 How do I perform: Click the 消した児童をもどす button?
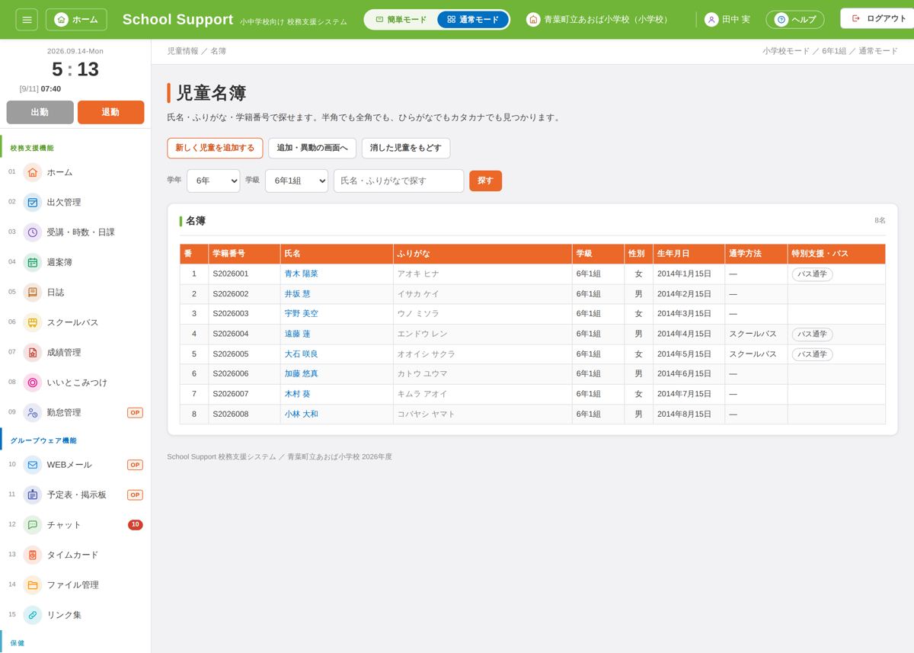[x=406, y=148]
